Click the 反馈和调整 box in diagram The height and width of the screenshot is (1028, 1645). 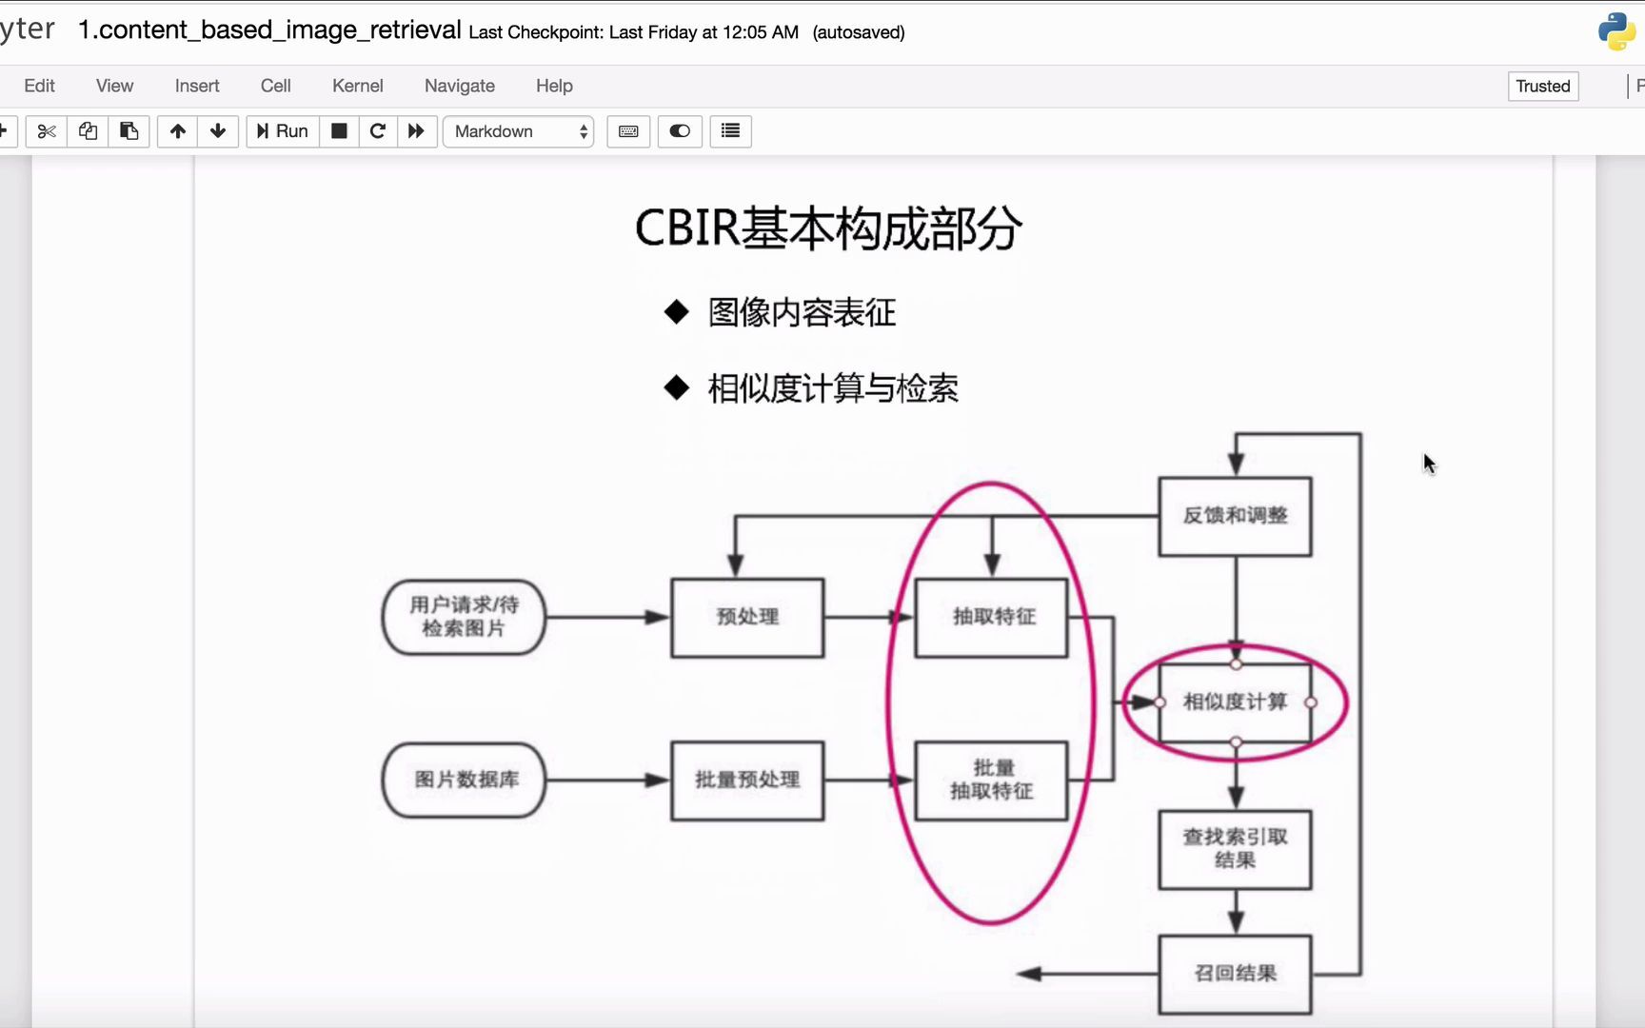pyautogui.click(x=1235, y=516)
